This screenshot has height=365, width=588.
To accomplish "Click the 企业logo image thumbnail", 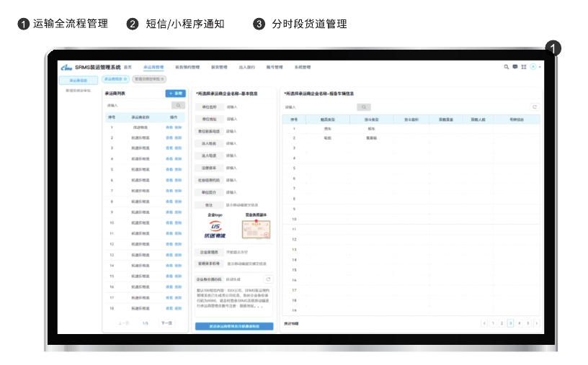I will (x=213, y=230).
